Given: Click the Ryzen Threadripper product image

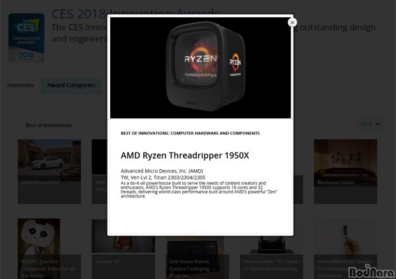Looking at the screenshot, I should click(200, 68).
